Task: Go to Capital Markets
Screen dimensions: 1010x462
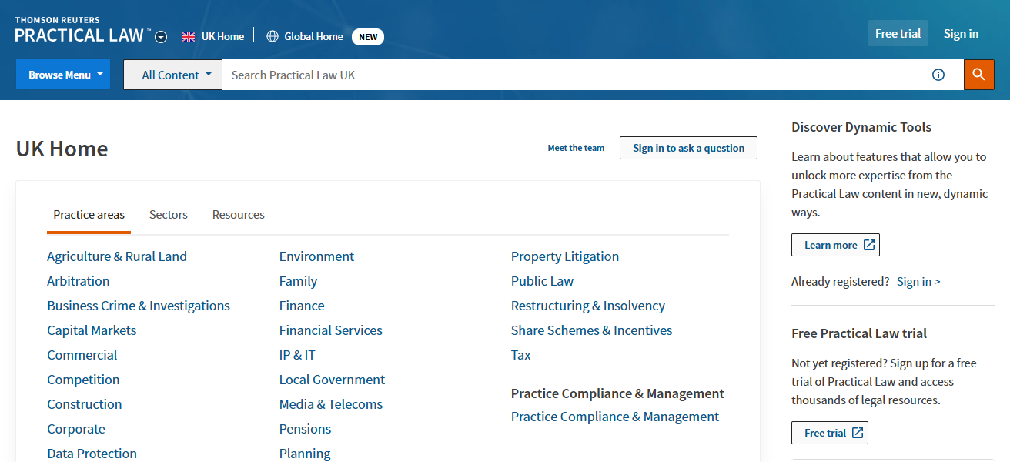Action: click(x=92, y=330)
